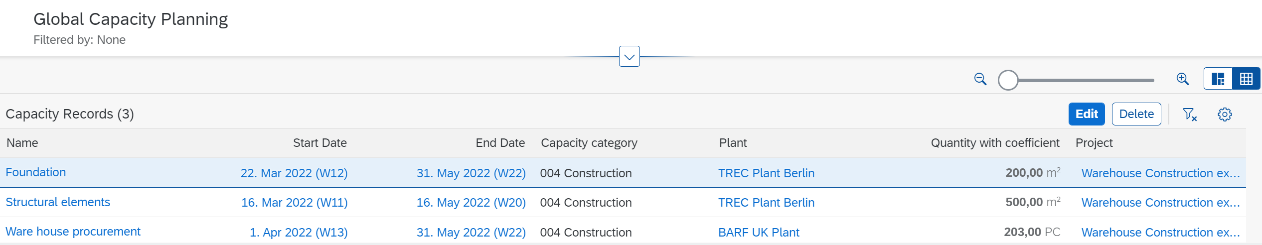
Task: Open table settings gear icon
Action: [1225, 115]
